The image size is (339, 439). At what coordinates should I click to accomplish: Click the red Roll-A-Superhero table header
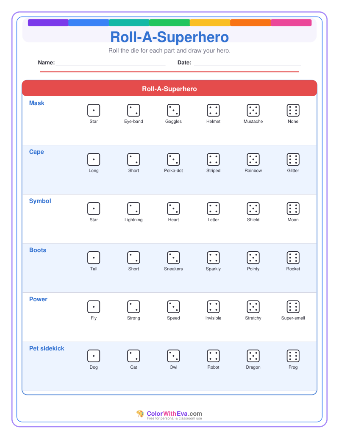coord(169,89)
